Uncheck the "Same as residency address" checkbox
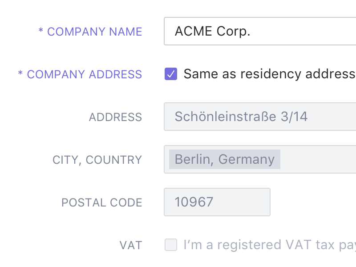Image resolution: width=356 pixels, height=267 pixels. point(171,74)
